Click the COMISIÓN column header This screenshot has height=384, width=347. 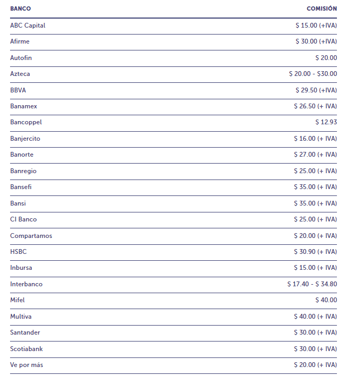(322, 9)
